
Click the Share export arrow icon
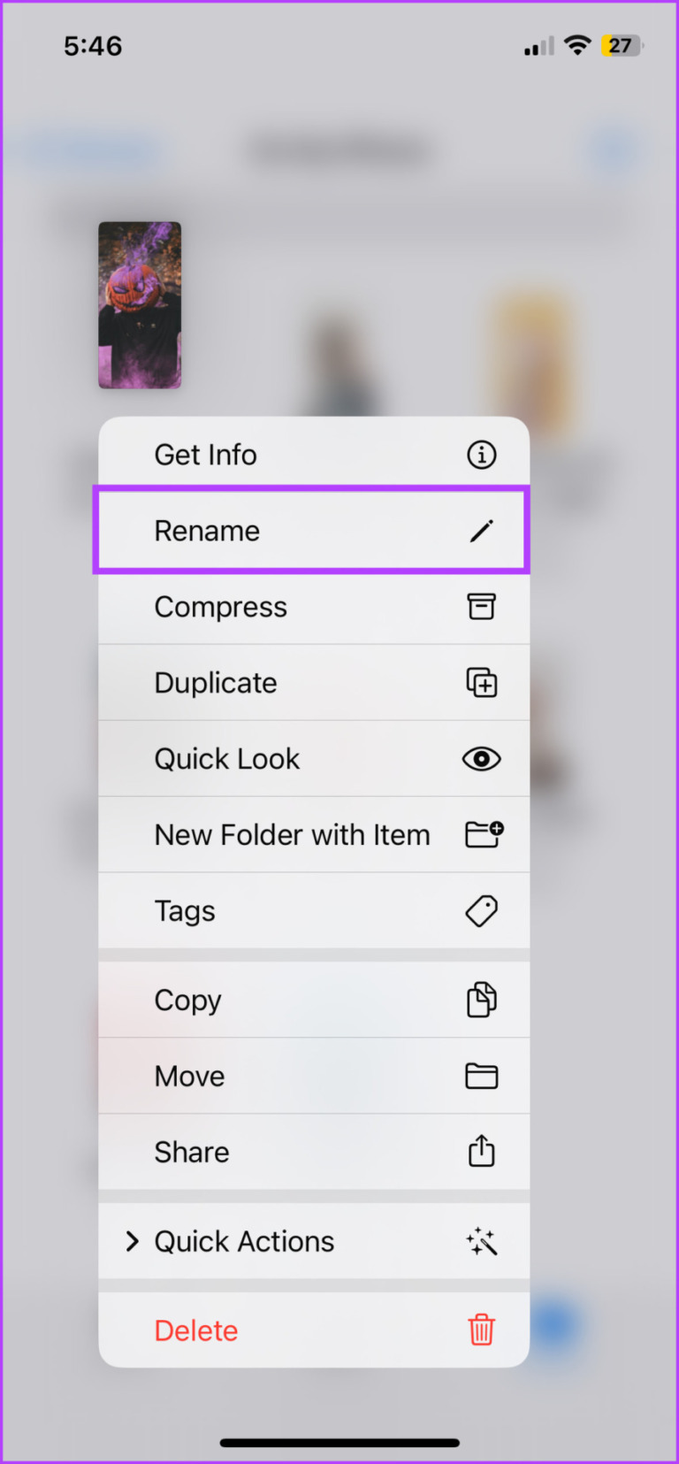point(481,1151)
